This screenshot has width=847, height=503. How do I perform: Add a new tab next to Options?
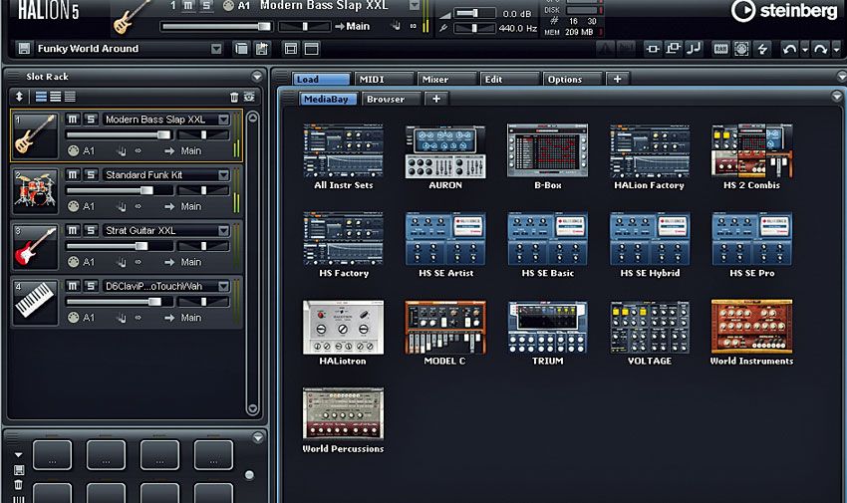pyautogui.click(x=618, y=79)
